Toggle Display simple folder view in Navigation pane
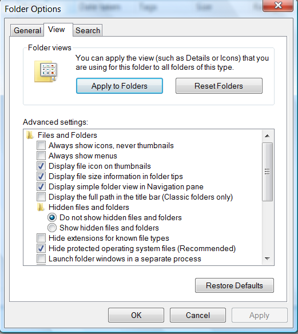The width and height of the screenshot is (298, 334). tap(41, 186)
